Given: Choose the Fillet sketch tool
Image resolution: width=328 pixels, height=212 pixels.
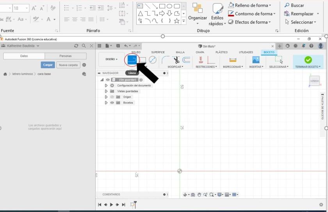Looking at the screenshot, I should click(165, 60).
